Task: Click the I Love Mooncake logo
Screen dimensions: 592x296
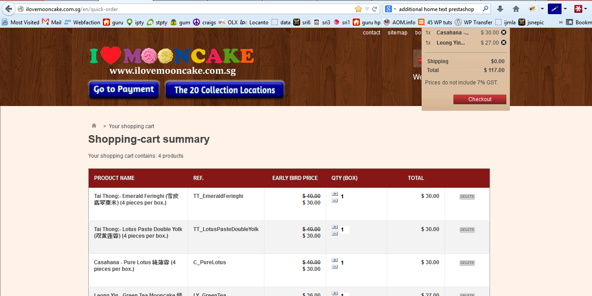Action: click(172, 61)
